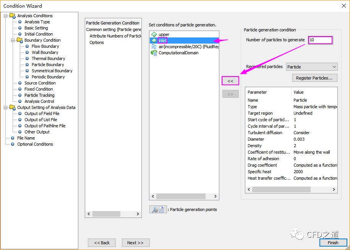
Task: Select Particle Tracking in the tree
Action: coord(39,95)
